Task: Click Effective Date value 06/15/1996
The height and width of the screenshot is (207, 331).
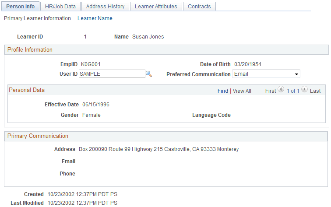Action: 96,105
